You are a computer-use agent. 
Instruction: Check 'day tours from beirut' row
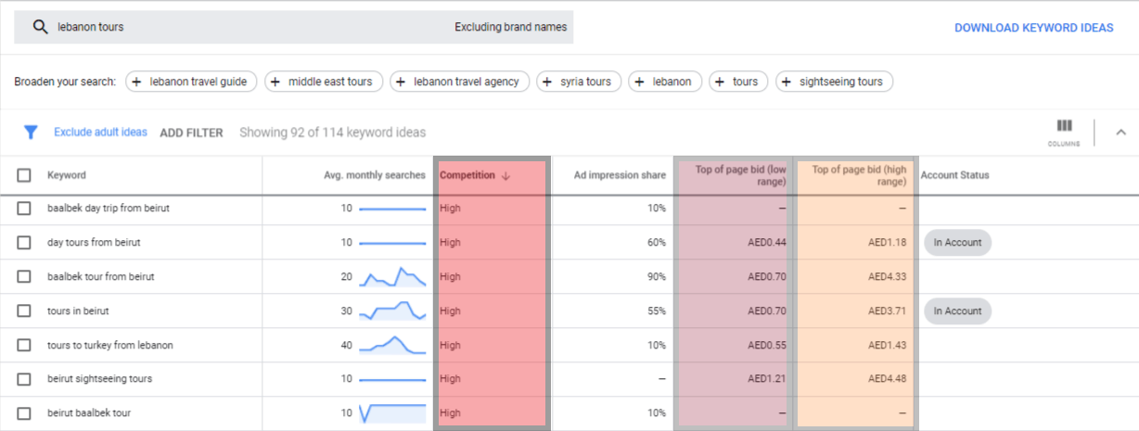tap(24, 243)
